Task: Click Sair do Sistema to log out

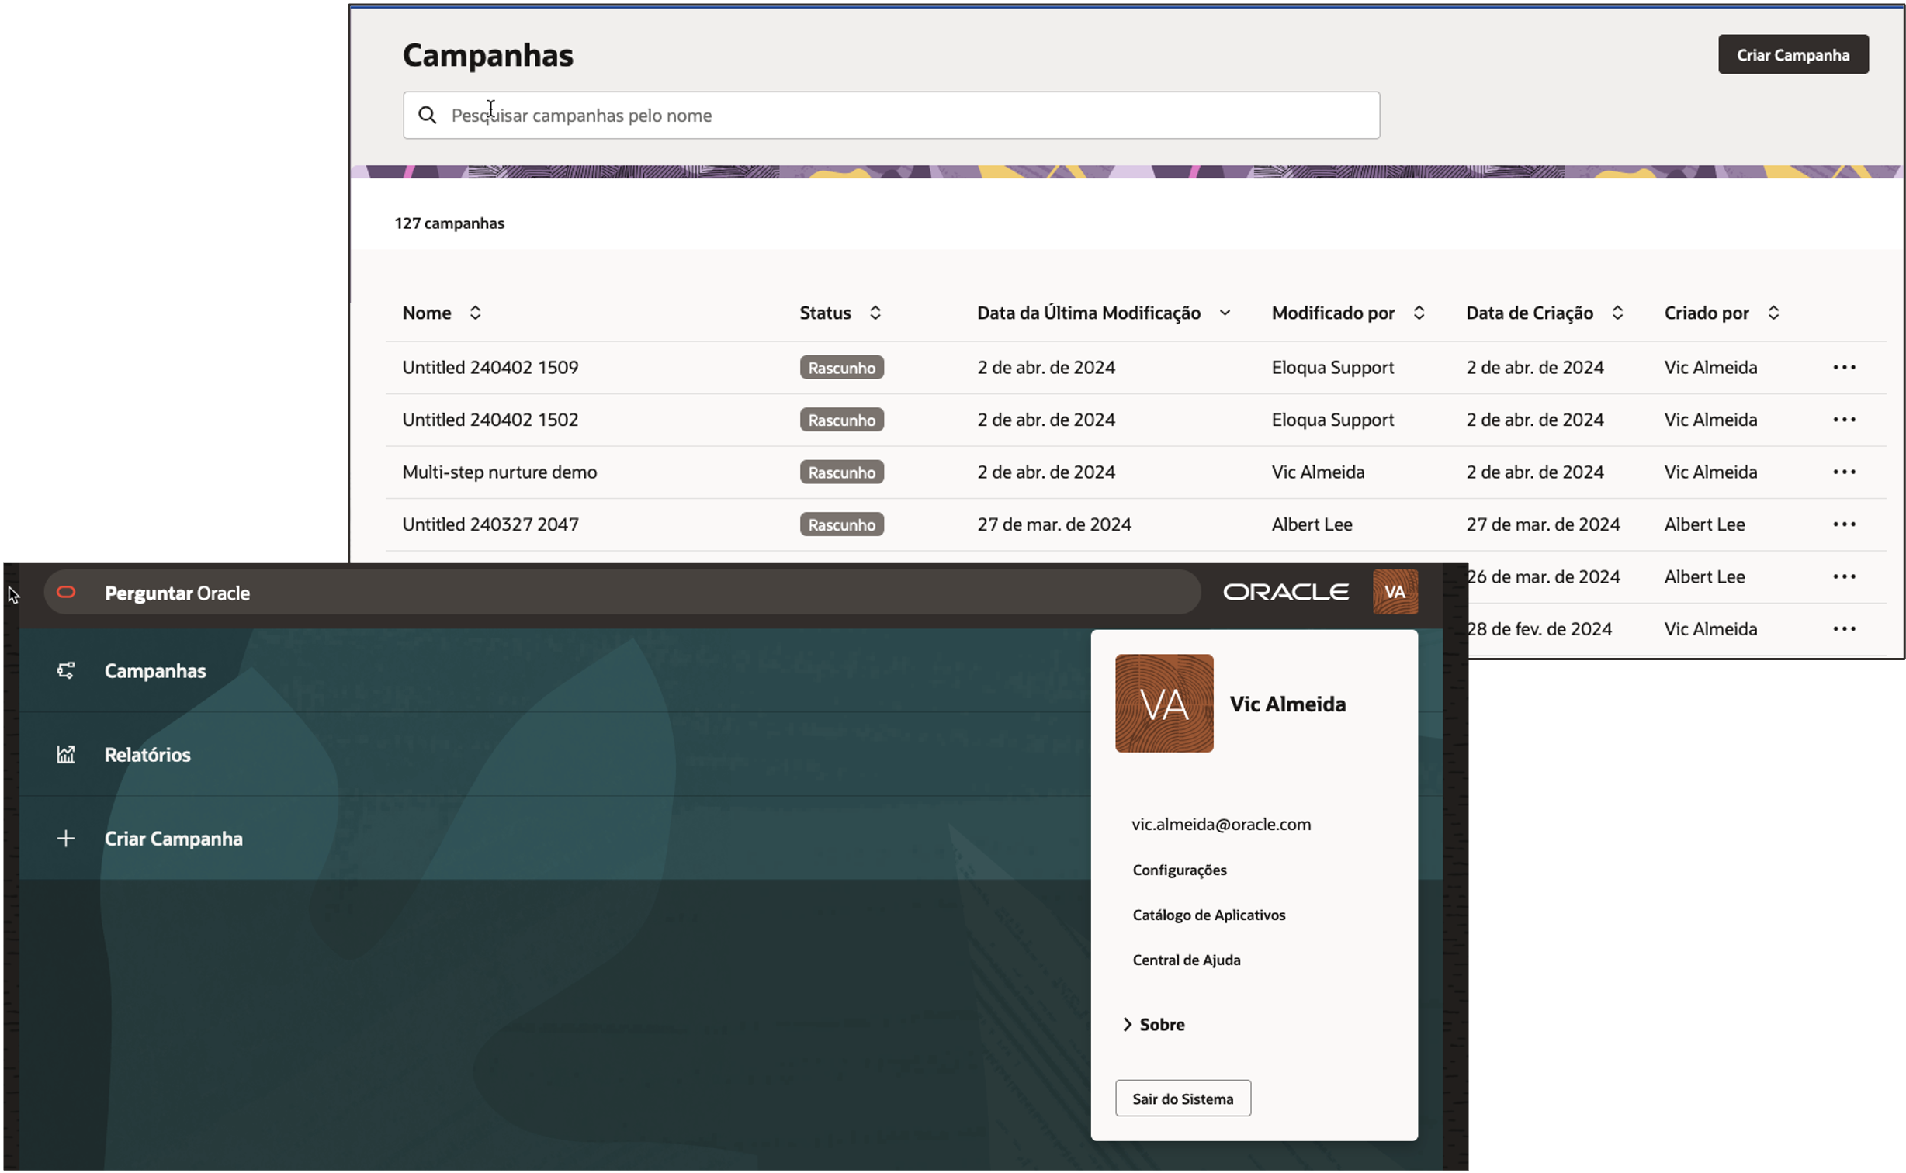Action: (x=1182, y=1098)
